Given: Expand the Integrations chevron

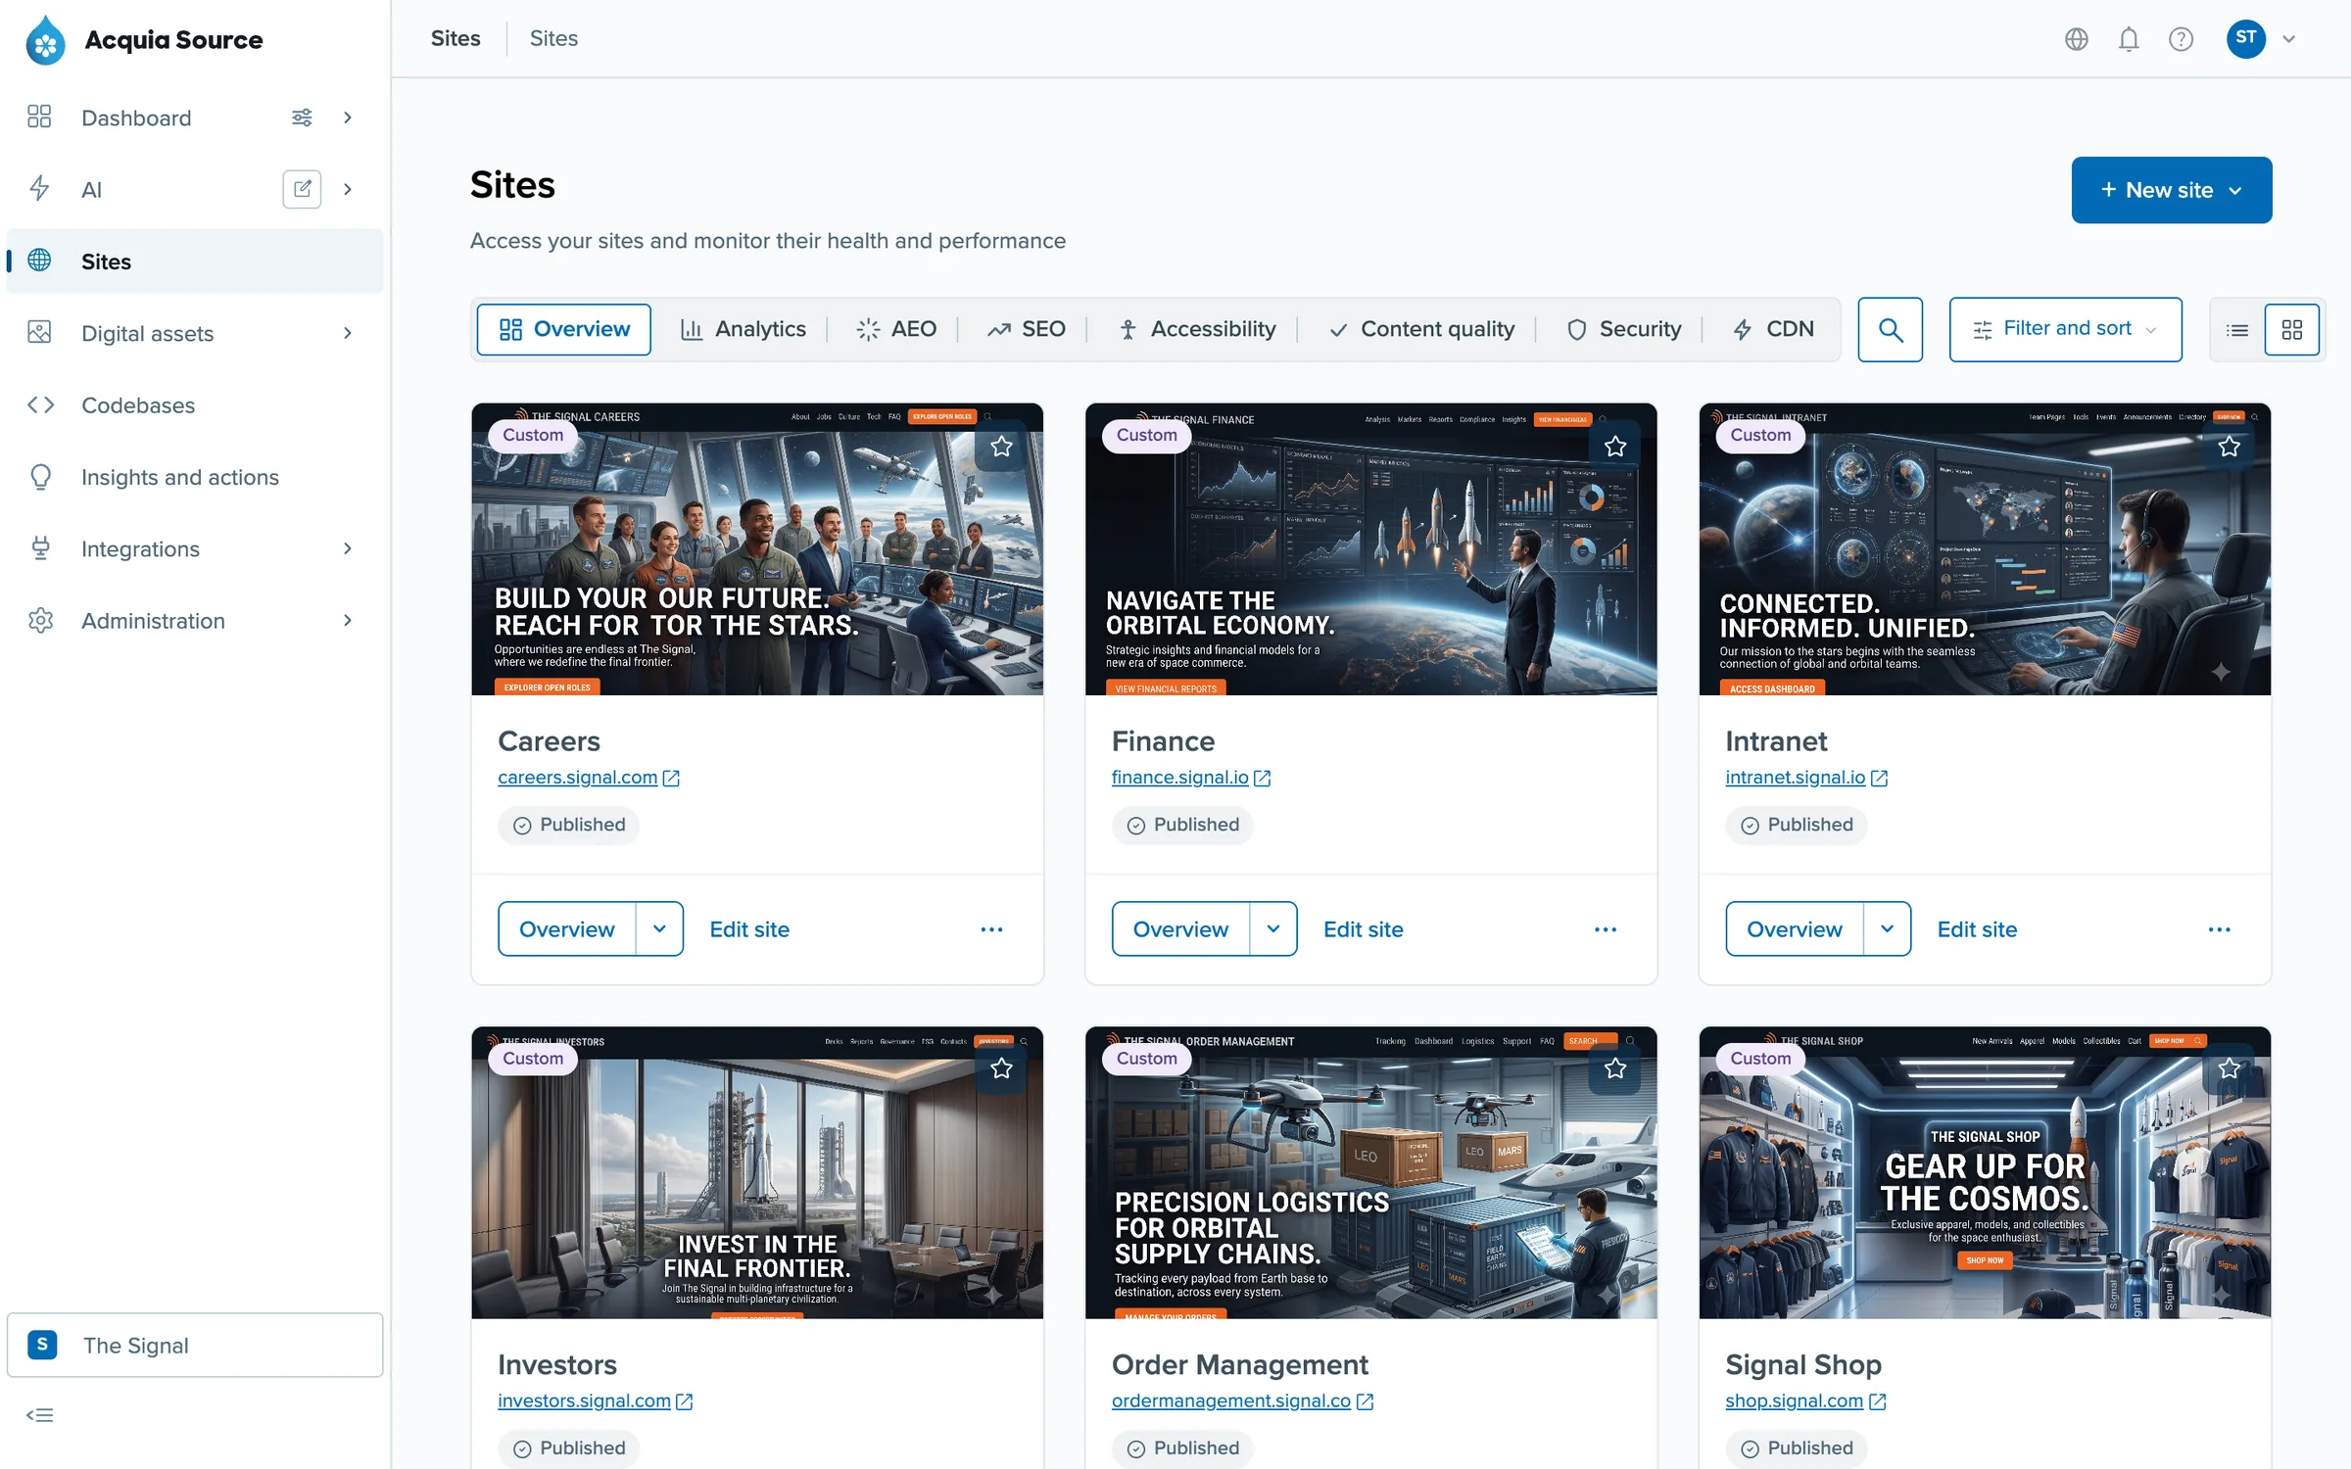Looking at the screenshot, I should 347,548.
